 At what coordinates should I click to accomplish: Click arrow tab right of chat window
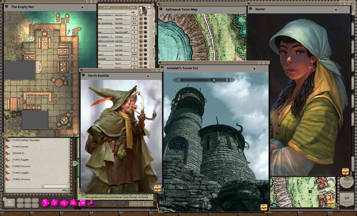coord(75,163)
